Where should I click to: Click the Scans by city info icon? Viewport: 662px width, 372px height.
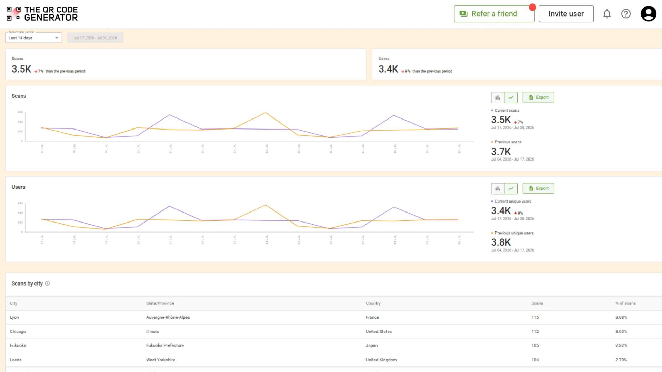coord(48,283)
